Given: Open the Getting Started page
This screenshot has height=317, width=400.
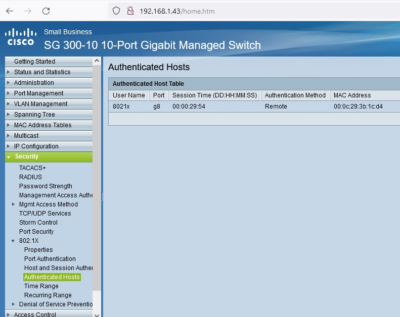Looking at the screenshot, I should pos(34,62).
